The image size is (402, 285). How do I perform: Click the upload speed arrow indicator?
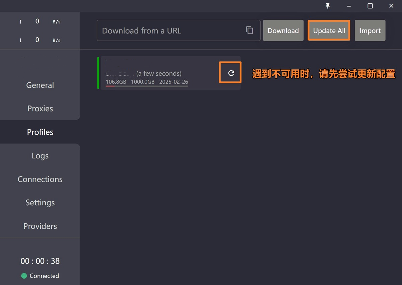(20, 21)
